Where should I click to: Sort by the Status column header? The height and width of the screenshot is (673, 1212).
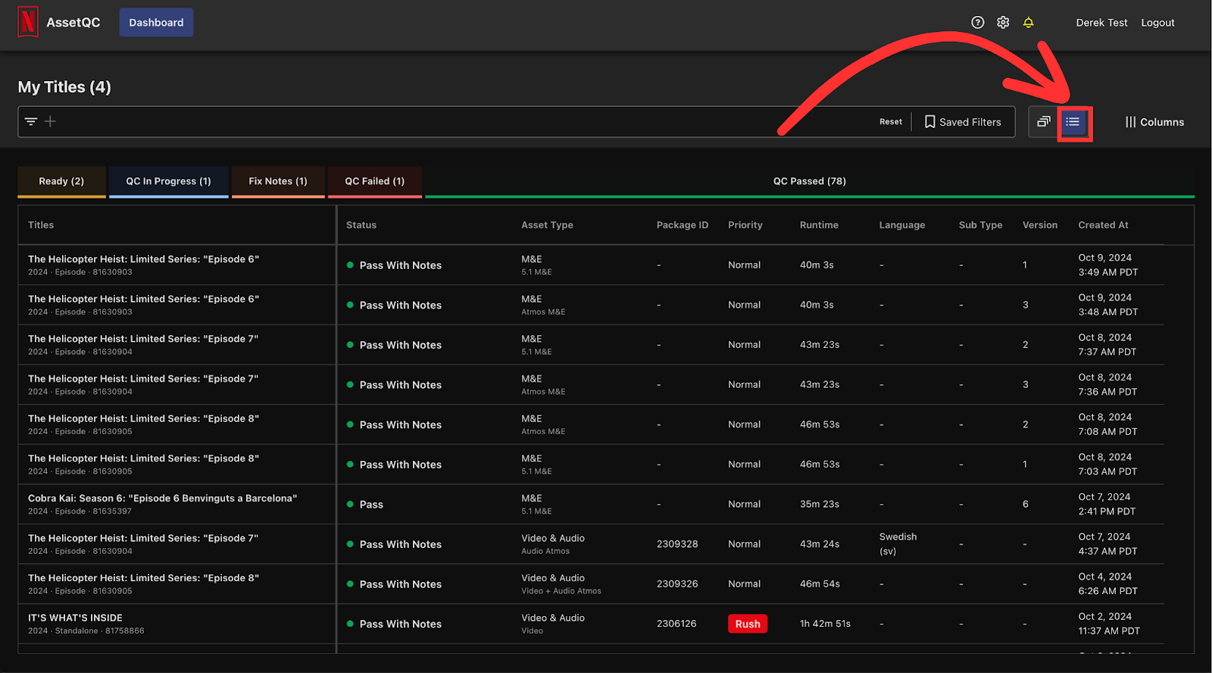coord(361,225)
